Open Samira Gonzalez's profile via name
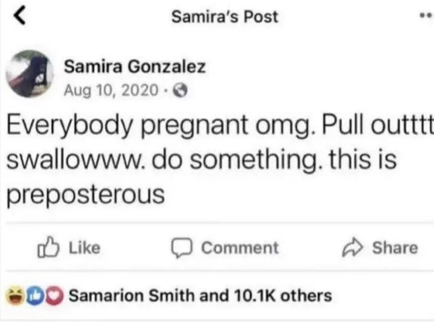Screen dimensions: 434x322 pyautogui.click(x=135, y=67)
